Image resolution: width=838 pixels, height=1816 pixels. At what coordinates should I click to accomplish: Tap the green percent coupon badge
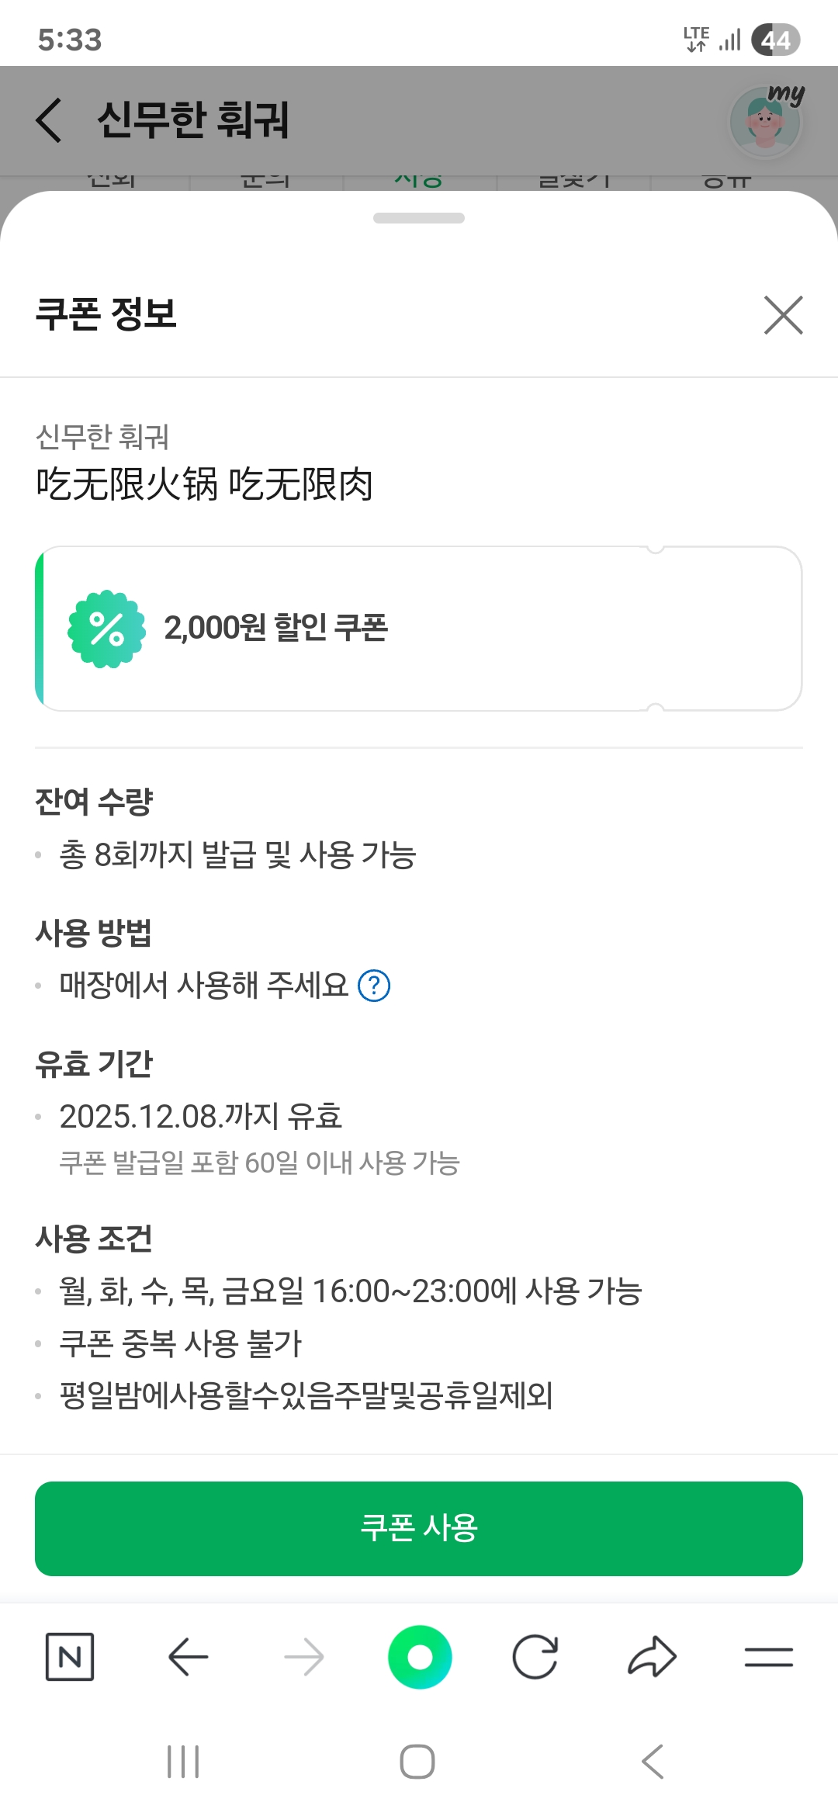(106, 629)
